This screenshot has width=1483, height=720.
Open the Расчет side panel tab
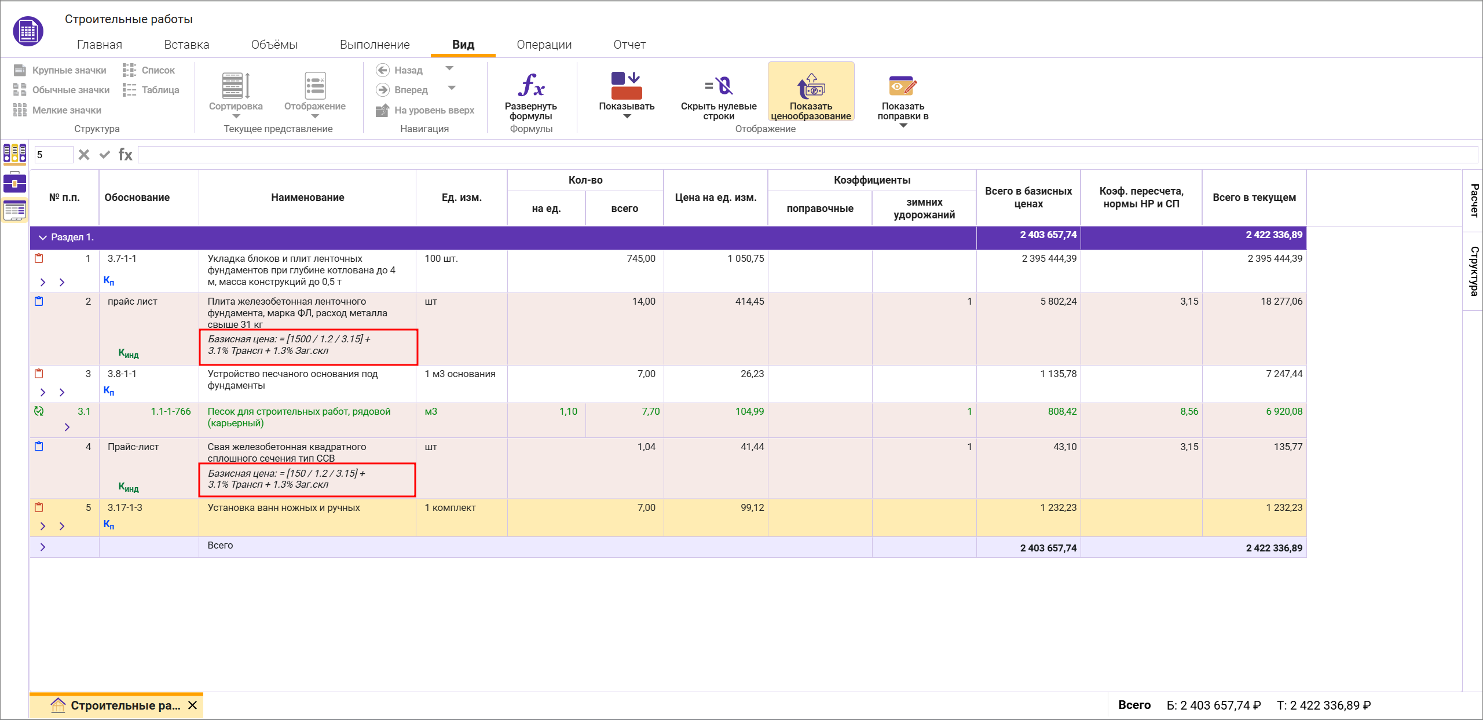tap(1474, 199)
